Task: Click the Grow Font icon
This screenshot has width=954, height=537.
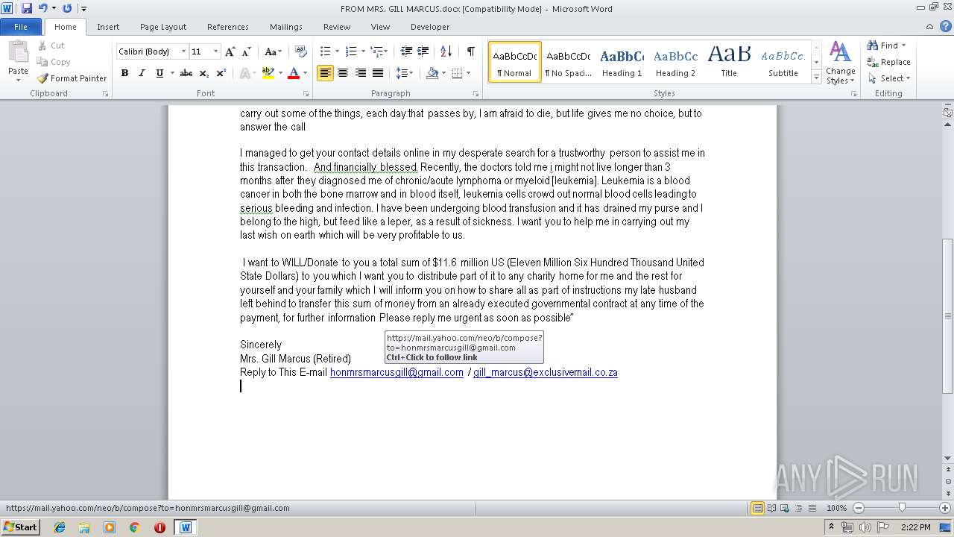Action: tap(230, 51)
